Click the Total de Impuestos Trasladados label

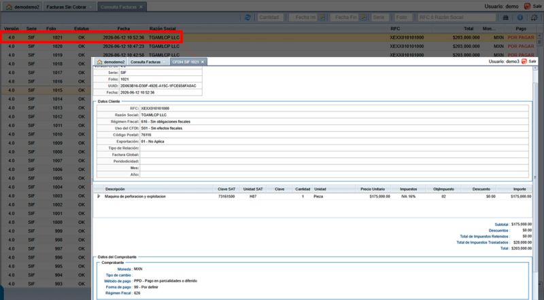483,242
